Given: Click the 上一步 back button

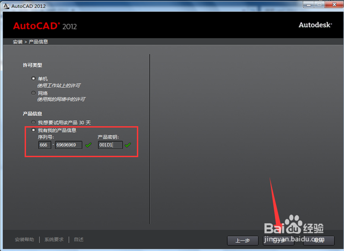Looking at the screenshot, I should point(243,241).
